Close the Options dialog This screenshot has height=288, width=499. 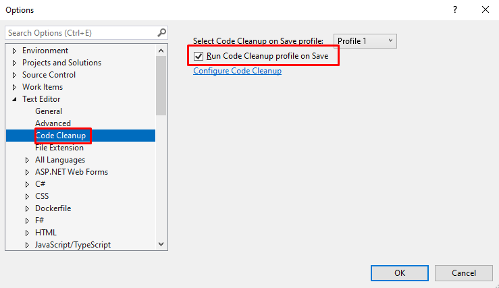coord(485,9)
